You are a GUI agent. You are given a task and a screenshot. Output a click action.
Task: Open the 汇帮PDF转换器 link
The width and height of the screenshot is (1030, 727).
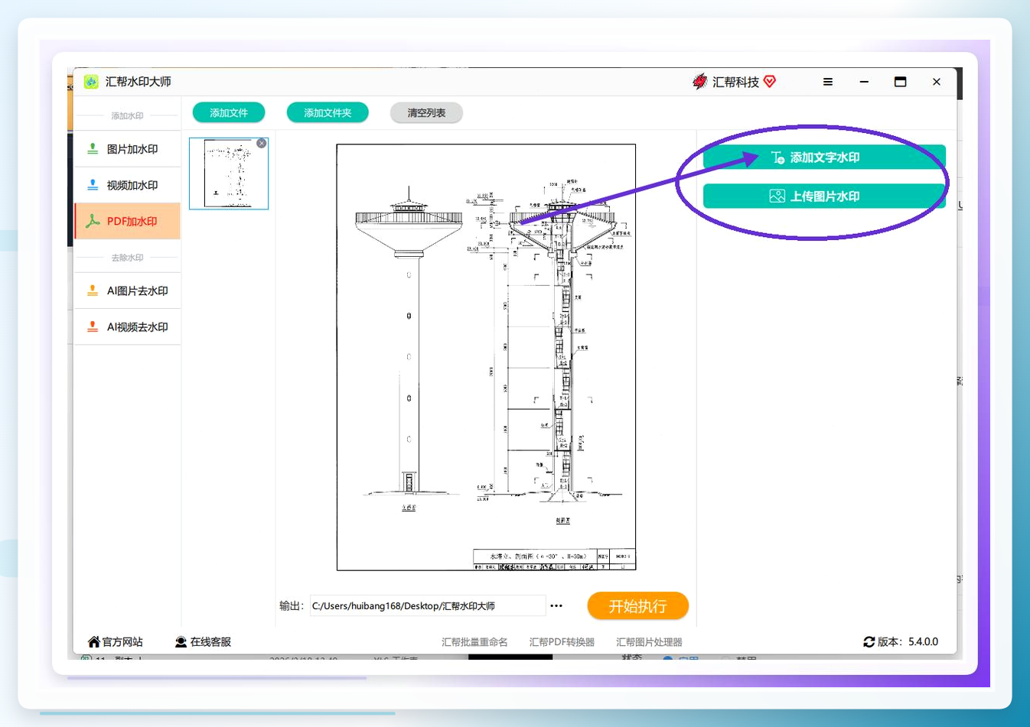click(x=562, y=642)
